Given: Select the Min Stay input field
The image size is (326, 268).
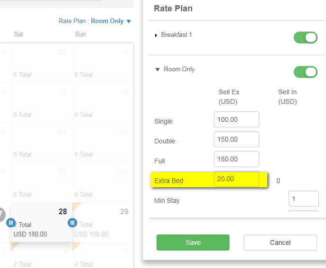Looking at the screenshot, I should click(304, 199).
